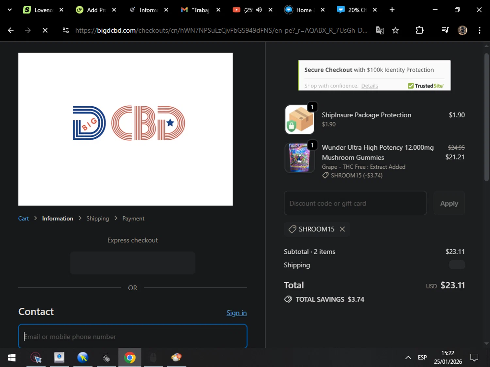Open the Windows Start menu
Image resolution: width=490 pixels, height=367 pixels.
(11, 358)
